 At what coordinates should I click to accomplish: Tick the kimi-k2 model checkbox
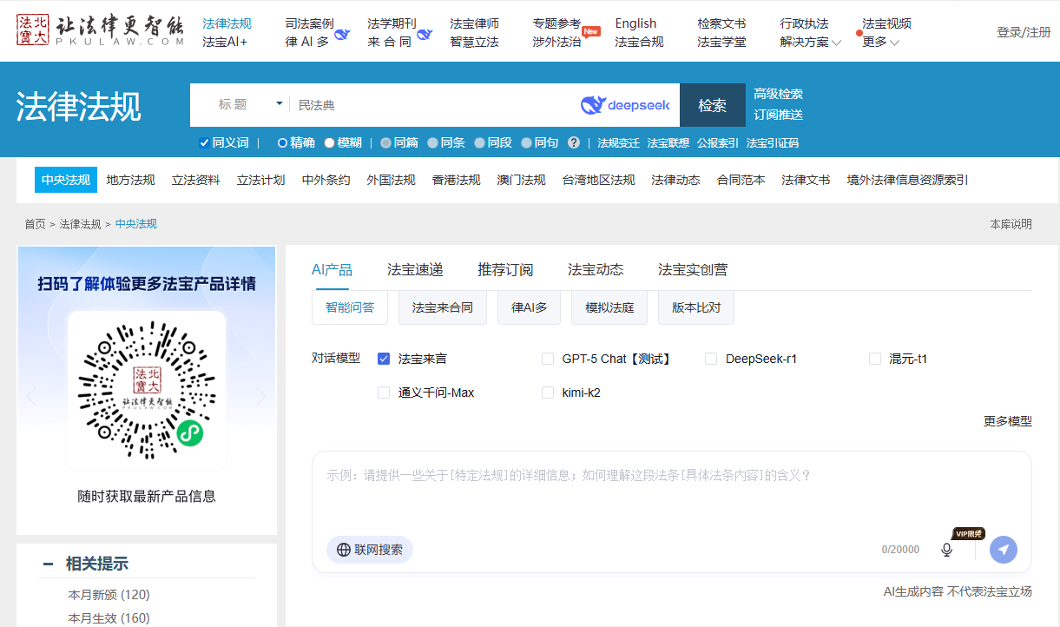pyautogui.click(x=548, y=393)
